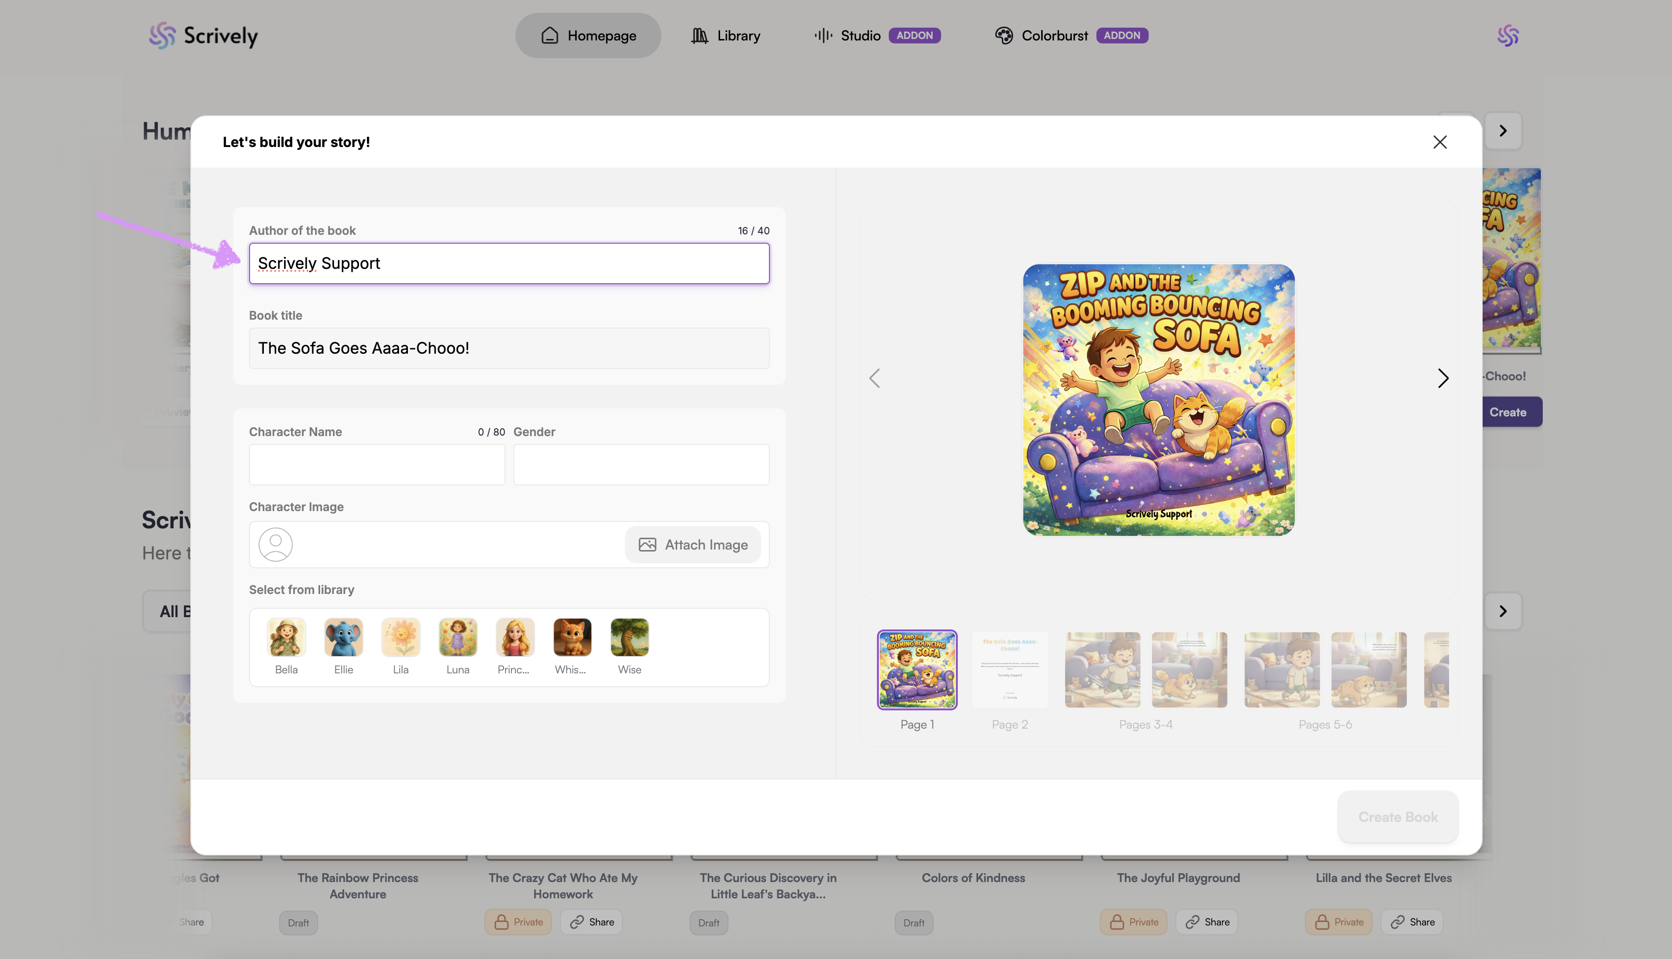Open the Library tab
1672x959 pixels.
pos(725,36)
